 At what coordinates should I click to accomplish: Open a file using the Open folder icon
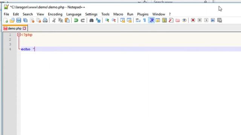click(x=12, y=20)
